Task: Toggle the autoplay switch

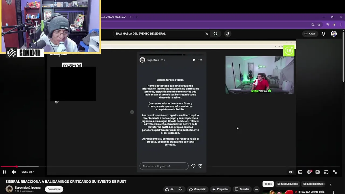Action: 291,172
